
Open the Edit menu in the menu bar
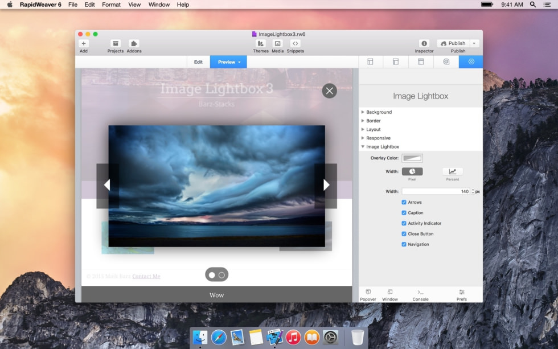[90, 5]
